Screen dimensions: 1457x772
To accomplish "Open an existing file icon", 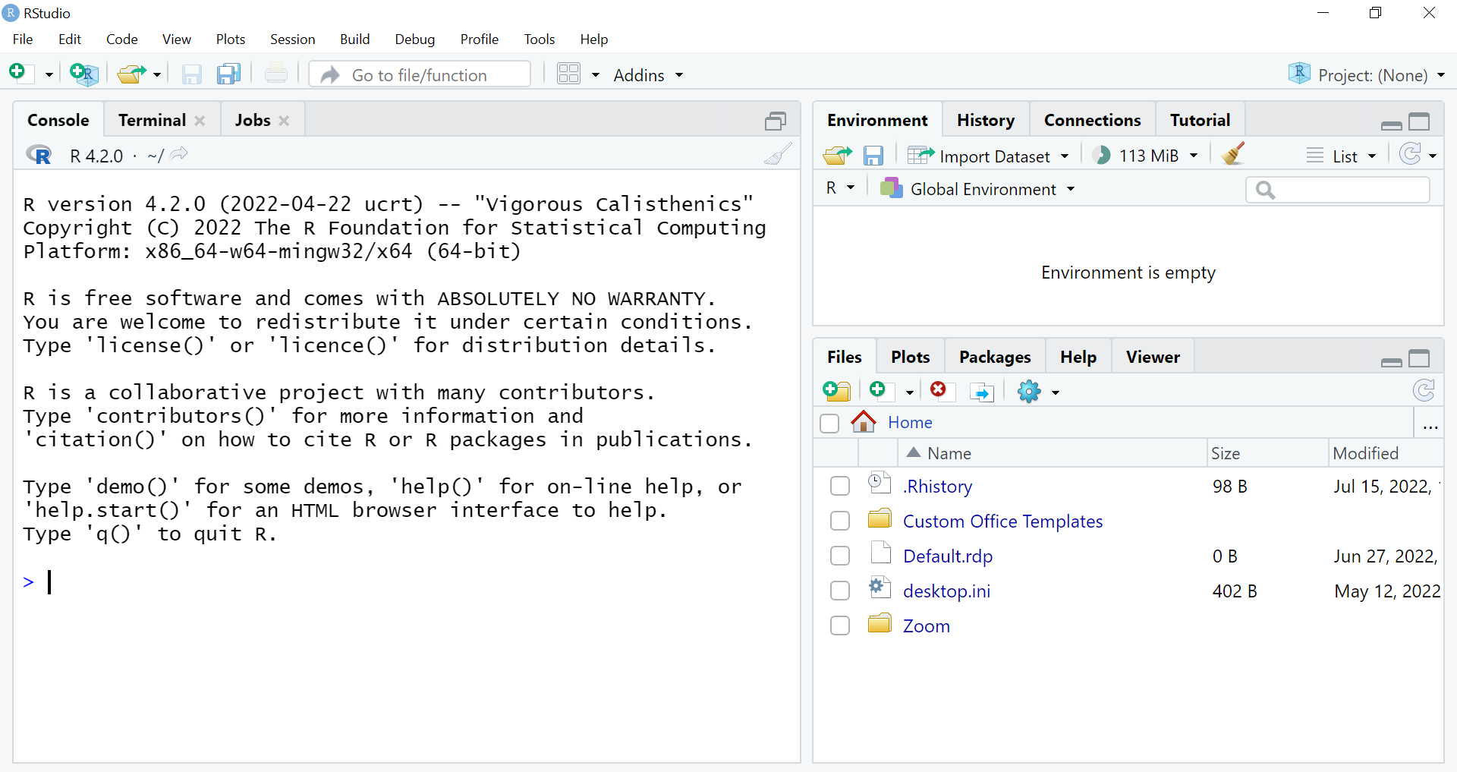I will tap(132, 74).
